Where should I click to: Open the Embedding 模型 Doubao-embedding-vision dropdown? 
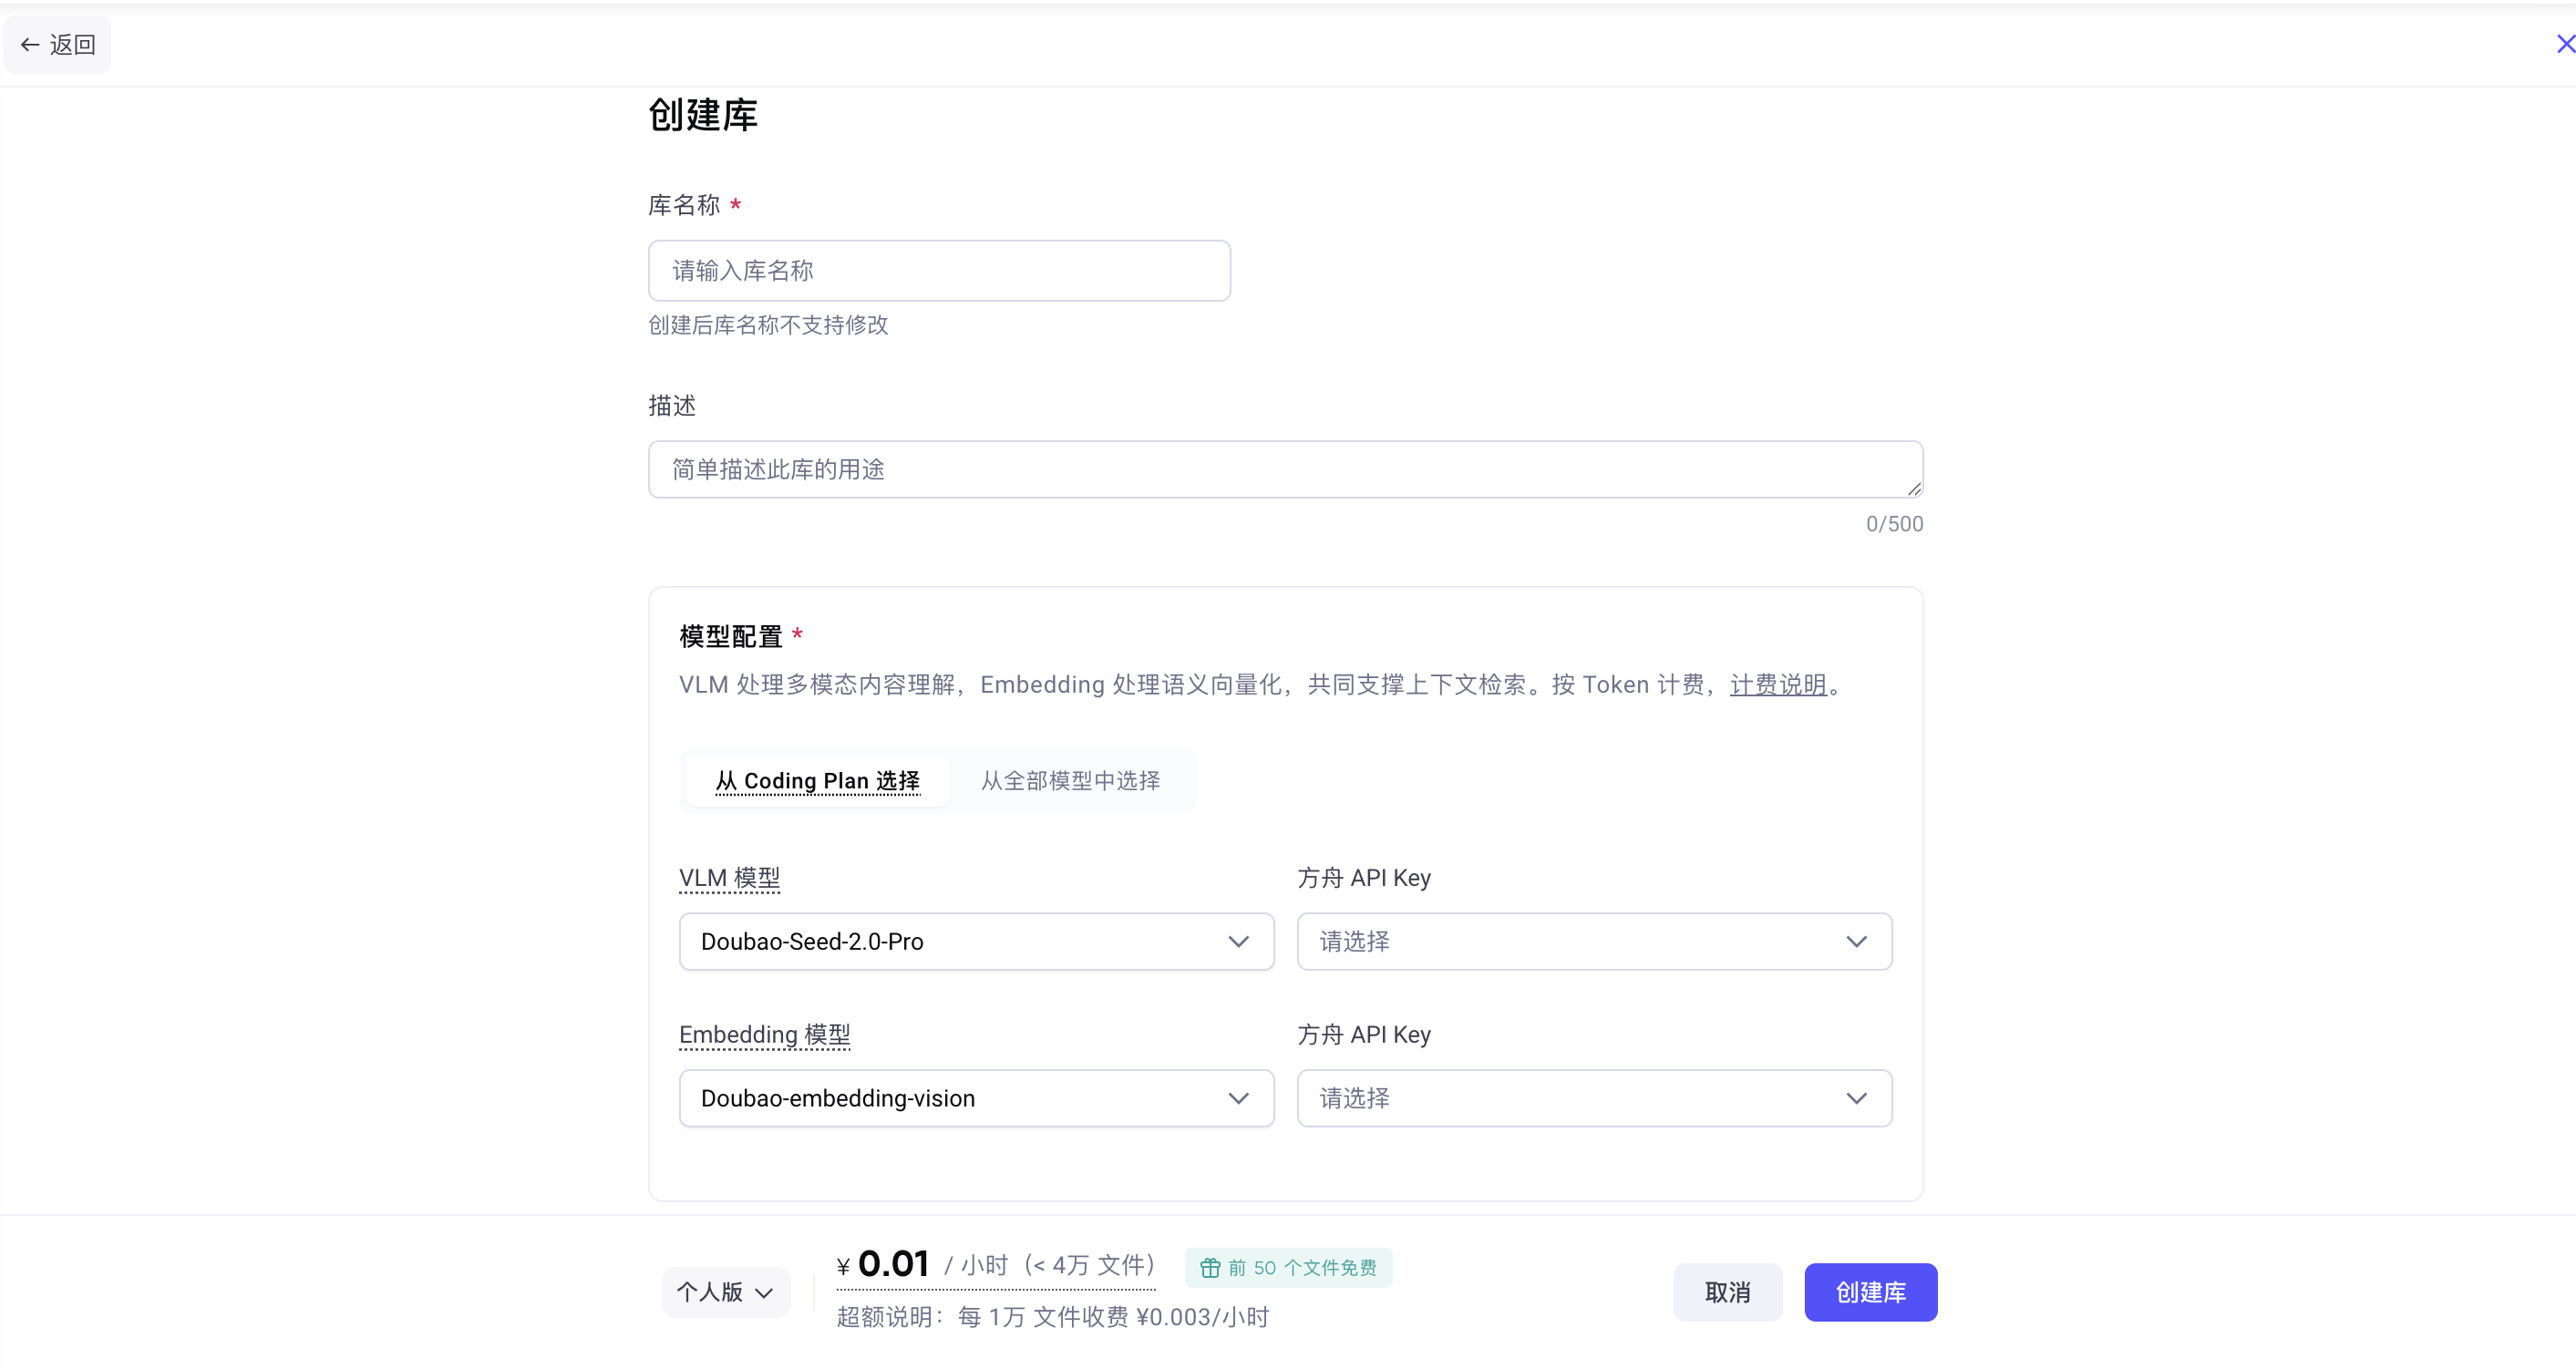[x=976, y=1099]
